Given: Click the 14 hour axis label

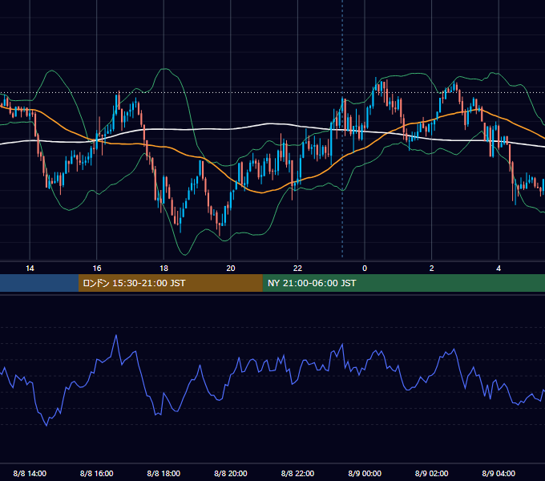Looking at the screenshot, I should 30,269.
